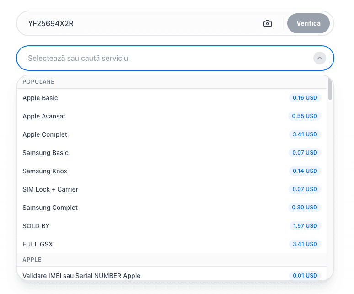
Task: Click the camera scan icon
Action: (268, 23)
